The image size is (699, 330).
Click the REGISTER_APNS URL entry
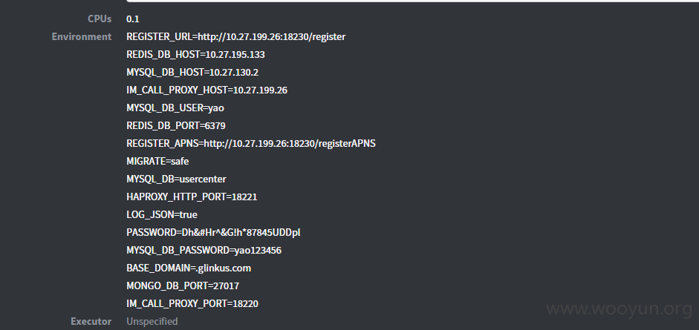(251, 143)
